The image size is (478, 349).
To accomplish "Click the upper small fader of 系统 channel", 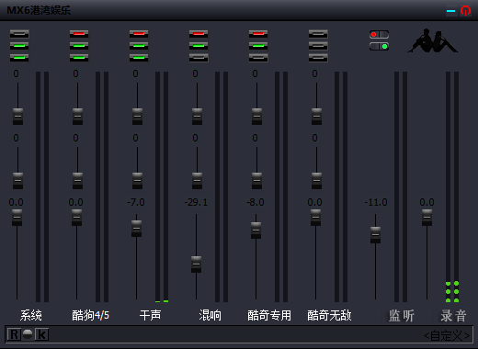I will click(17, 117).
